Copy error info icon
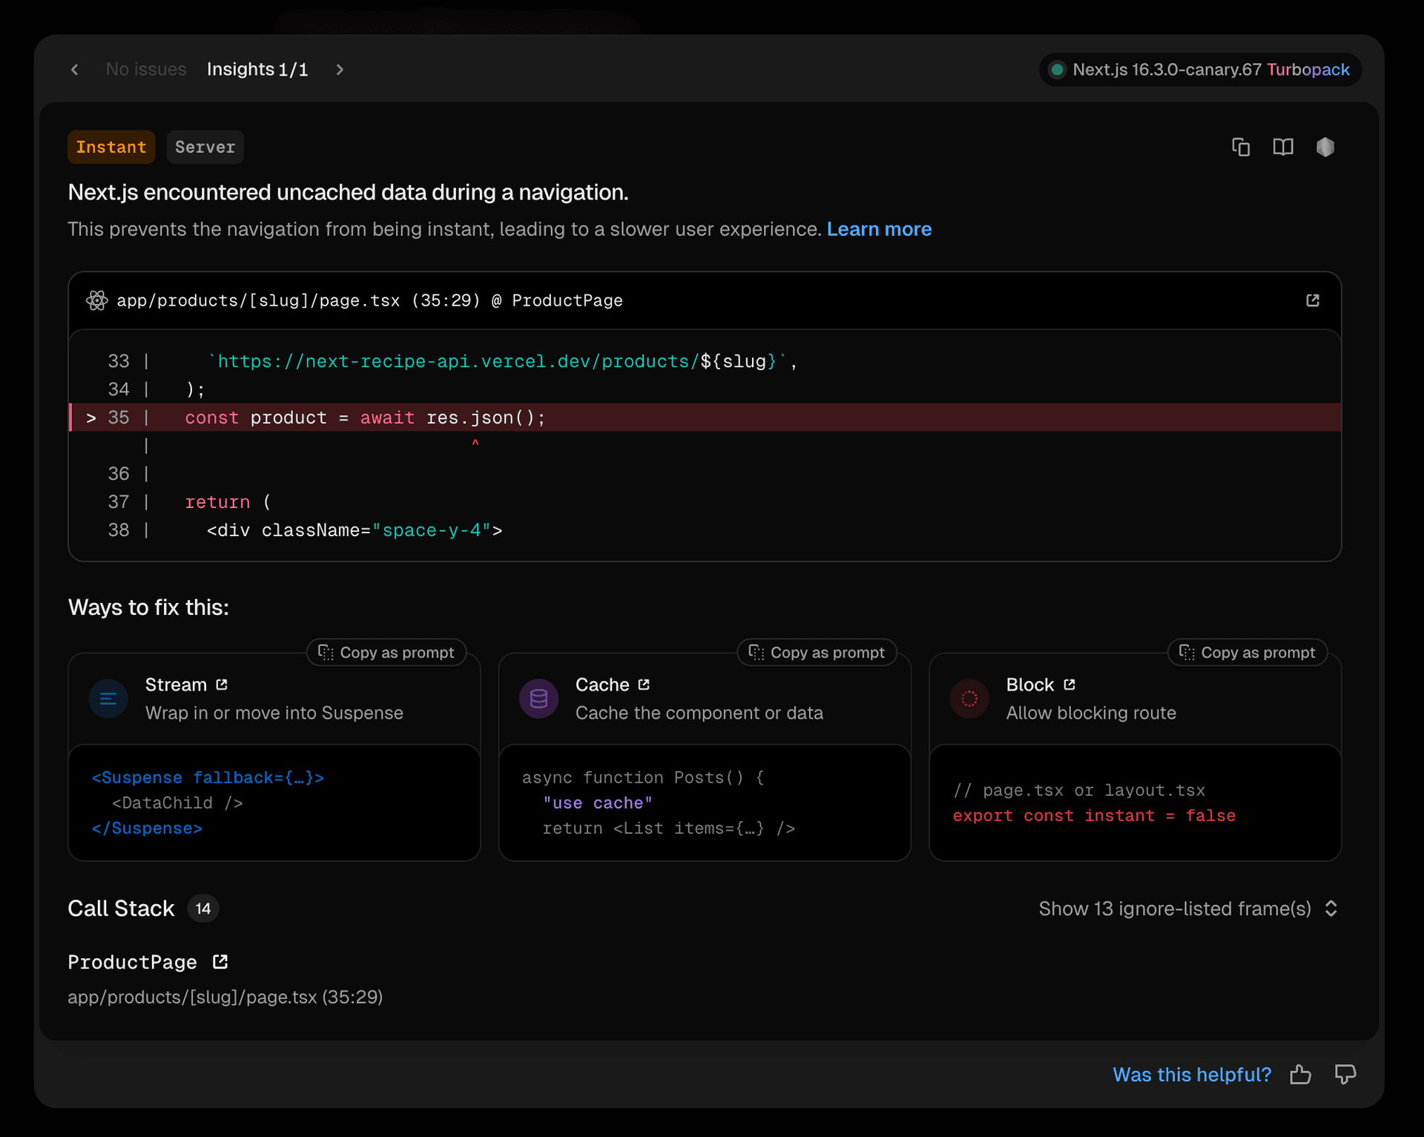1424x1137 pixels. point(1241,147)
